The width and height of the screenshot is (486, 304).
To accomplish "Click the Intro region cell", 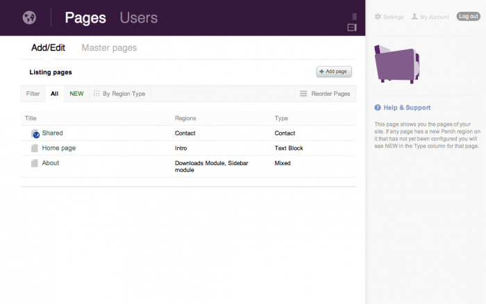I will [x=181, y=148].
